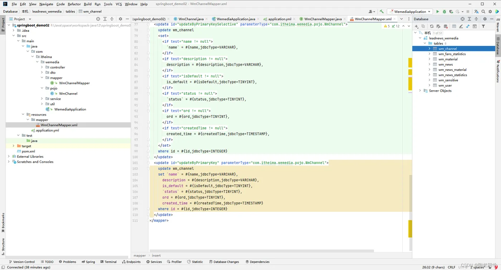Click Jump to Query Console icon
The height and width of the screenshot is (270, 501).
point(475,26)
